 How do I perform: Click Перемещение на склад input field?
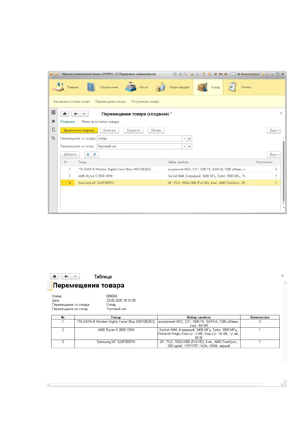tap(140, 146)
